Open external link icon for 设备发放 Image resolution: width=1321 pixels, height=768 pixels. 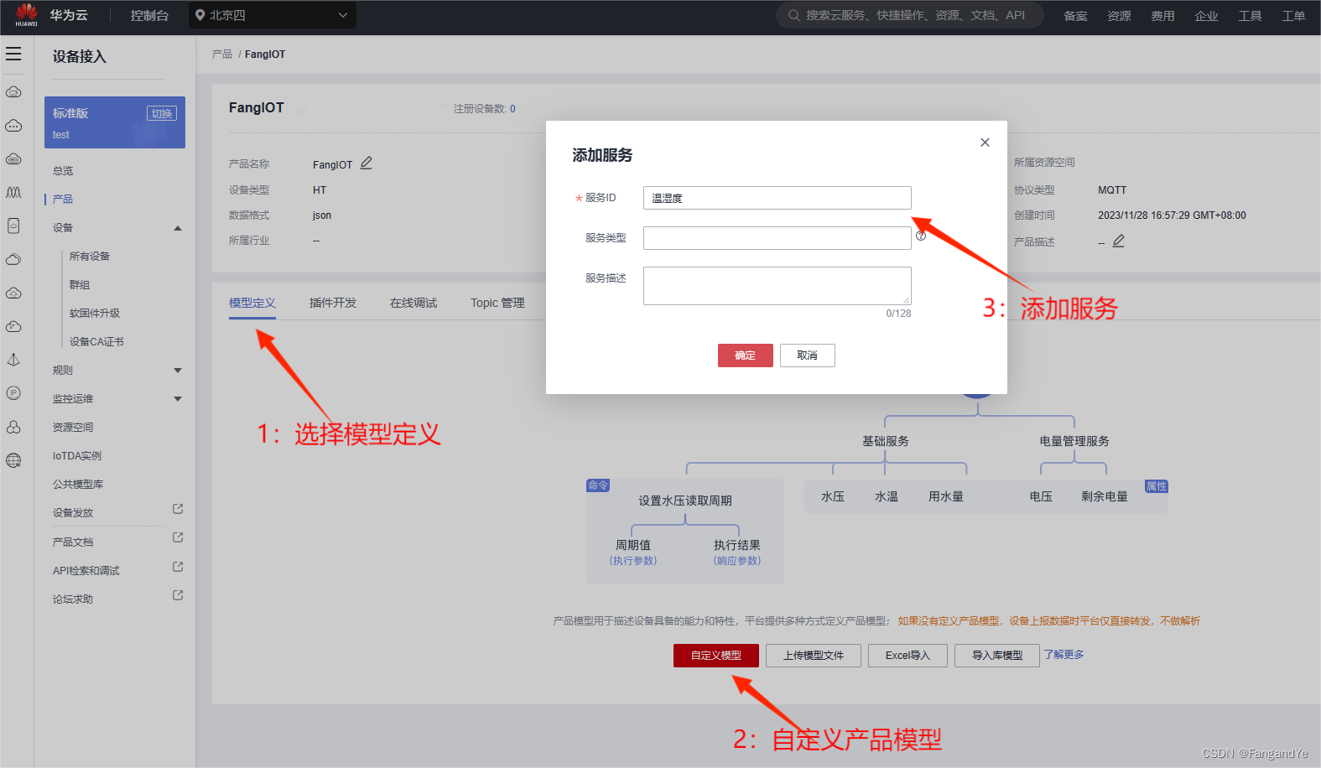[178, 509]
